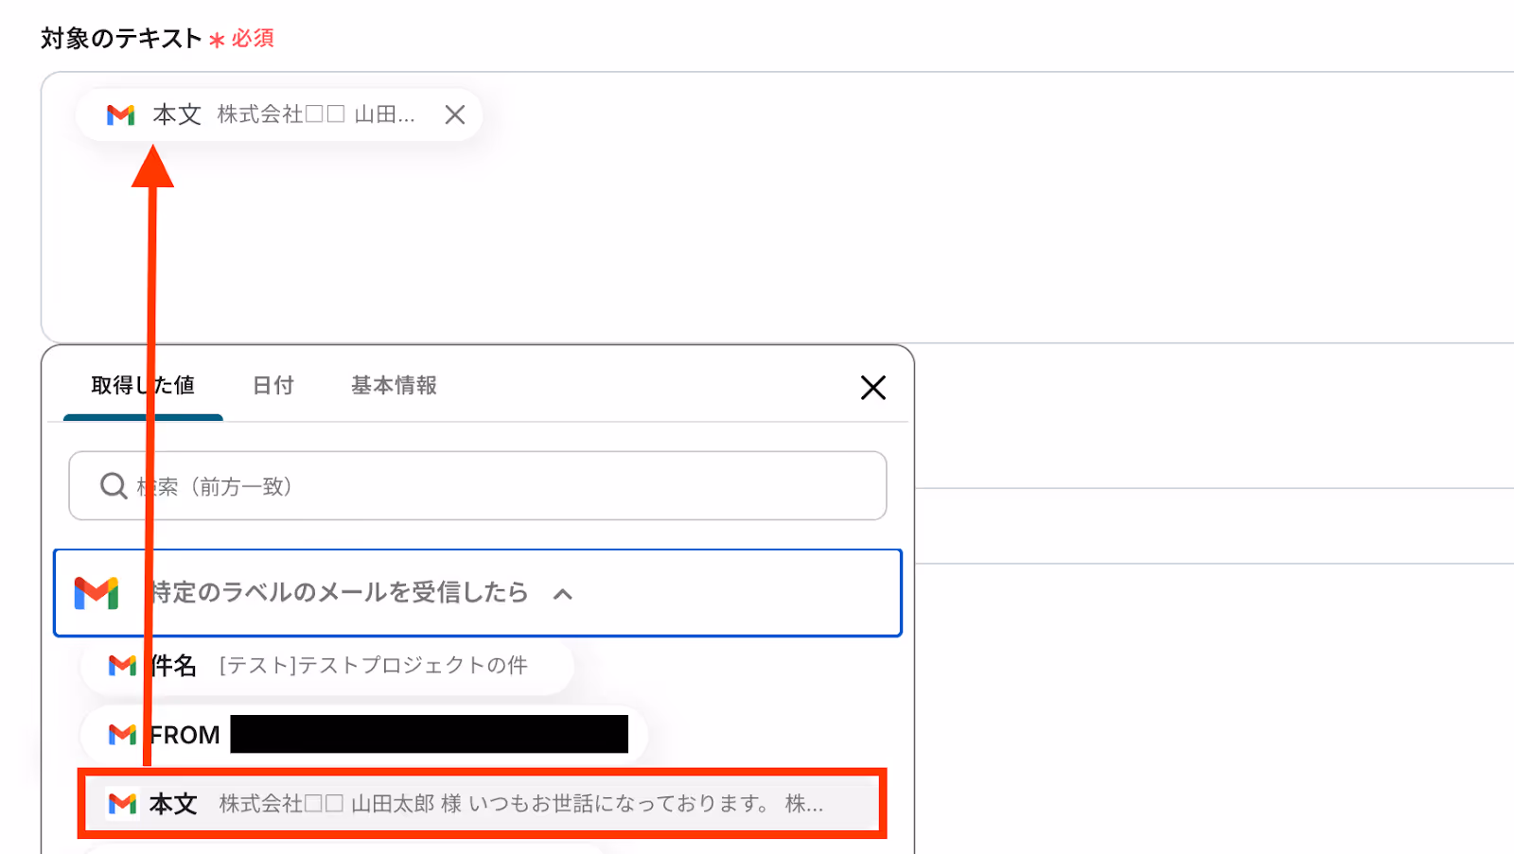The image size is (1514, 854).
Task: Click the 本文 chip in the text field
Action: tap(279, 114)
